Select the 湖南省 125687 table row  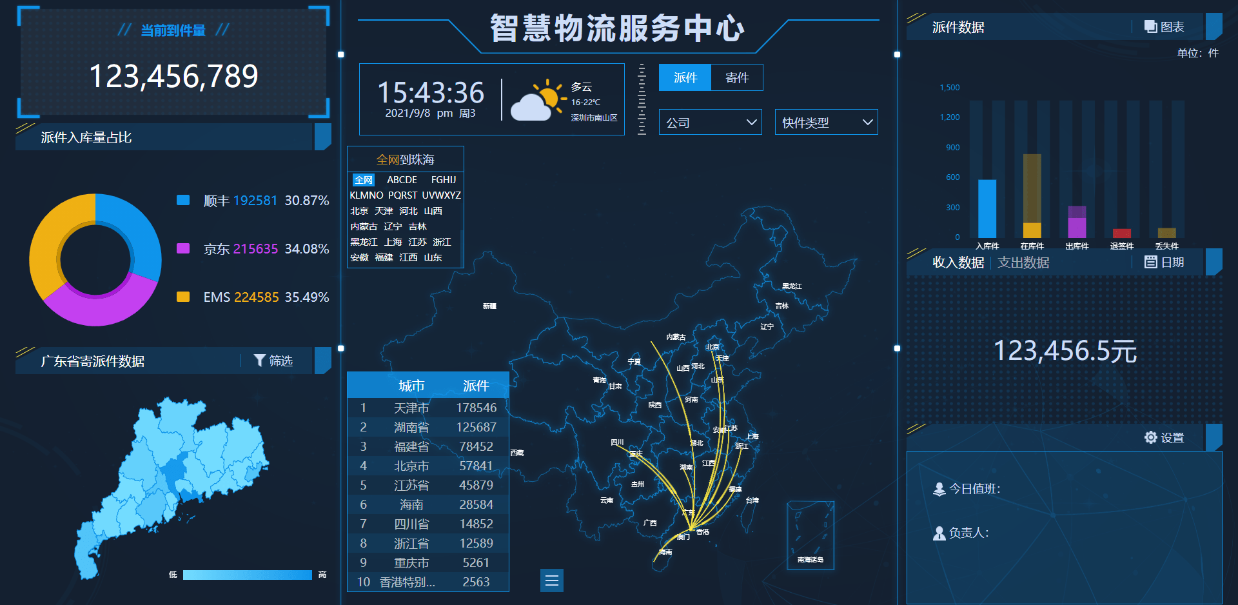(x=428, y=428)
